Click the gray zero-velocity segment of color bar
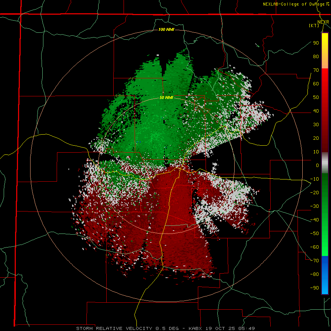The width and height of the screenshot is (331, 331). pos(325,163)
